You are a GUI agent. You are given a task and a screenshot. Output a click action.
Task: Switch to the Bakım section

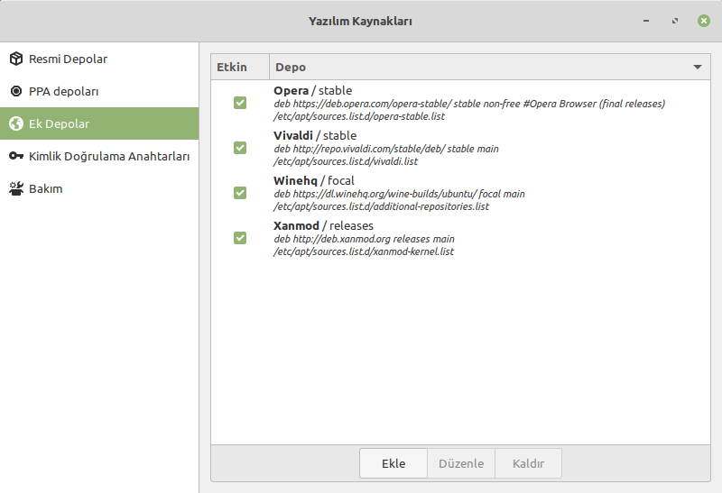(x=99, y=188)
